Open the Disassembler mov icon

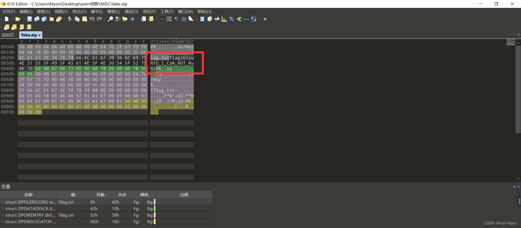(x=246, y=19)
